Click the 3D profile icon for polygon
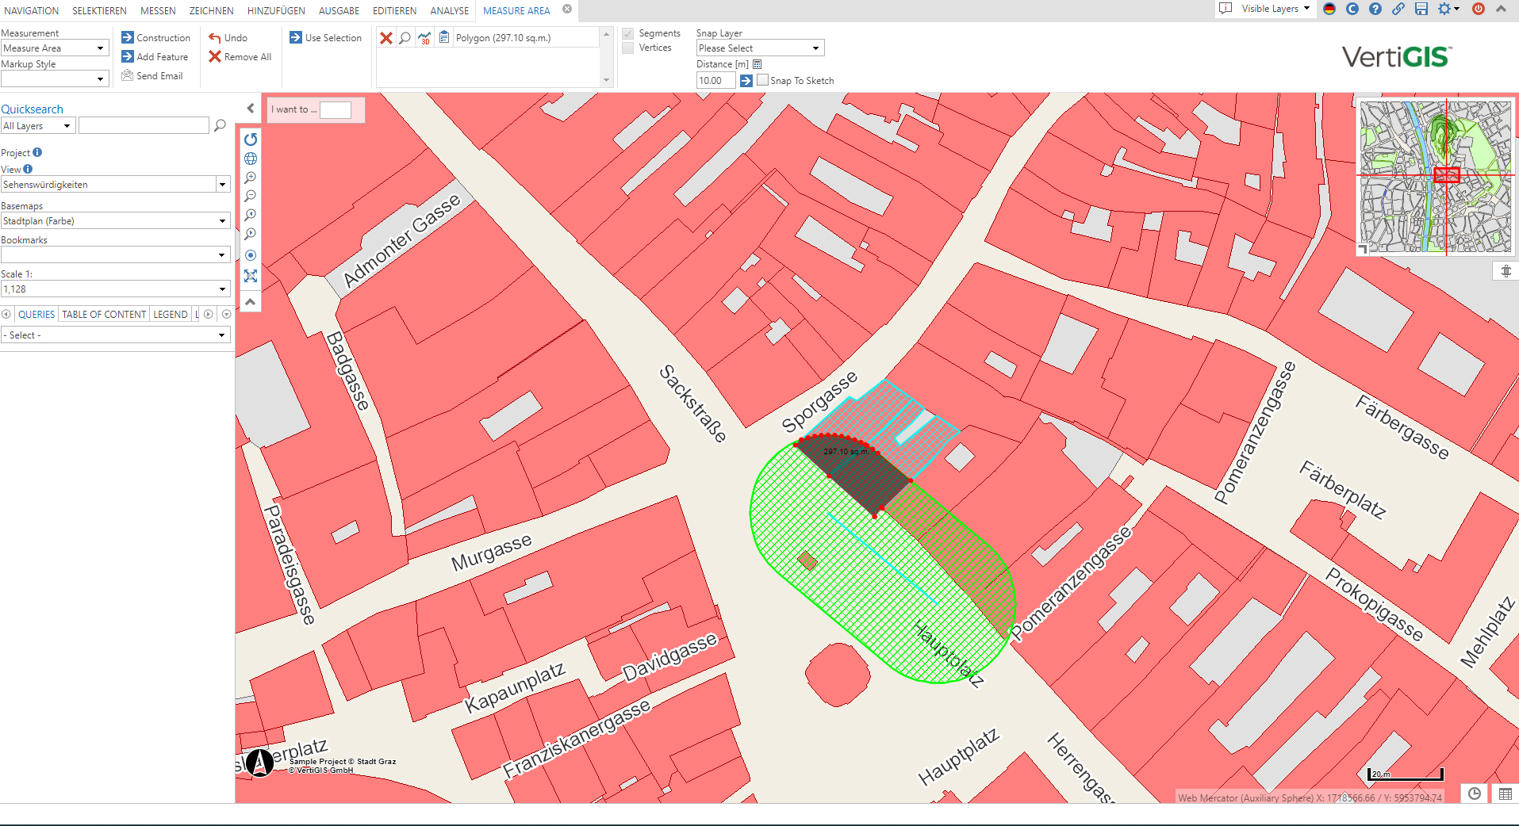This screenshot has height=826, width=1519. pos(424,38)
